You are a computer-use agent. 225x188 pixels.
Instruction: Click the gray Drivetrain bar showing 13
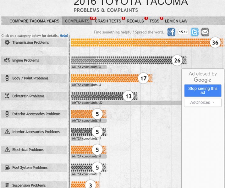point(104,96)
